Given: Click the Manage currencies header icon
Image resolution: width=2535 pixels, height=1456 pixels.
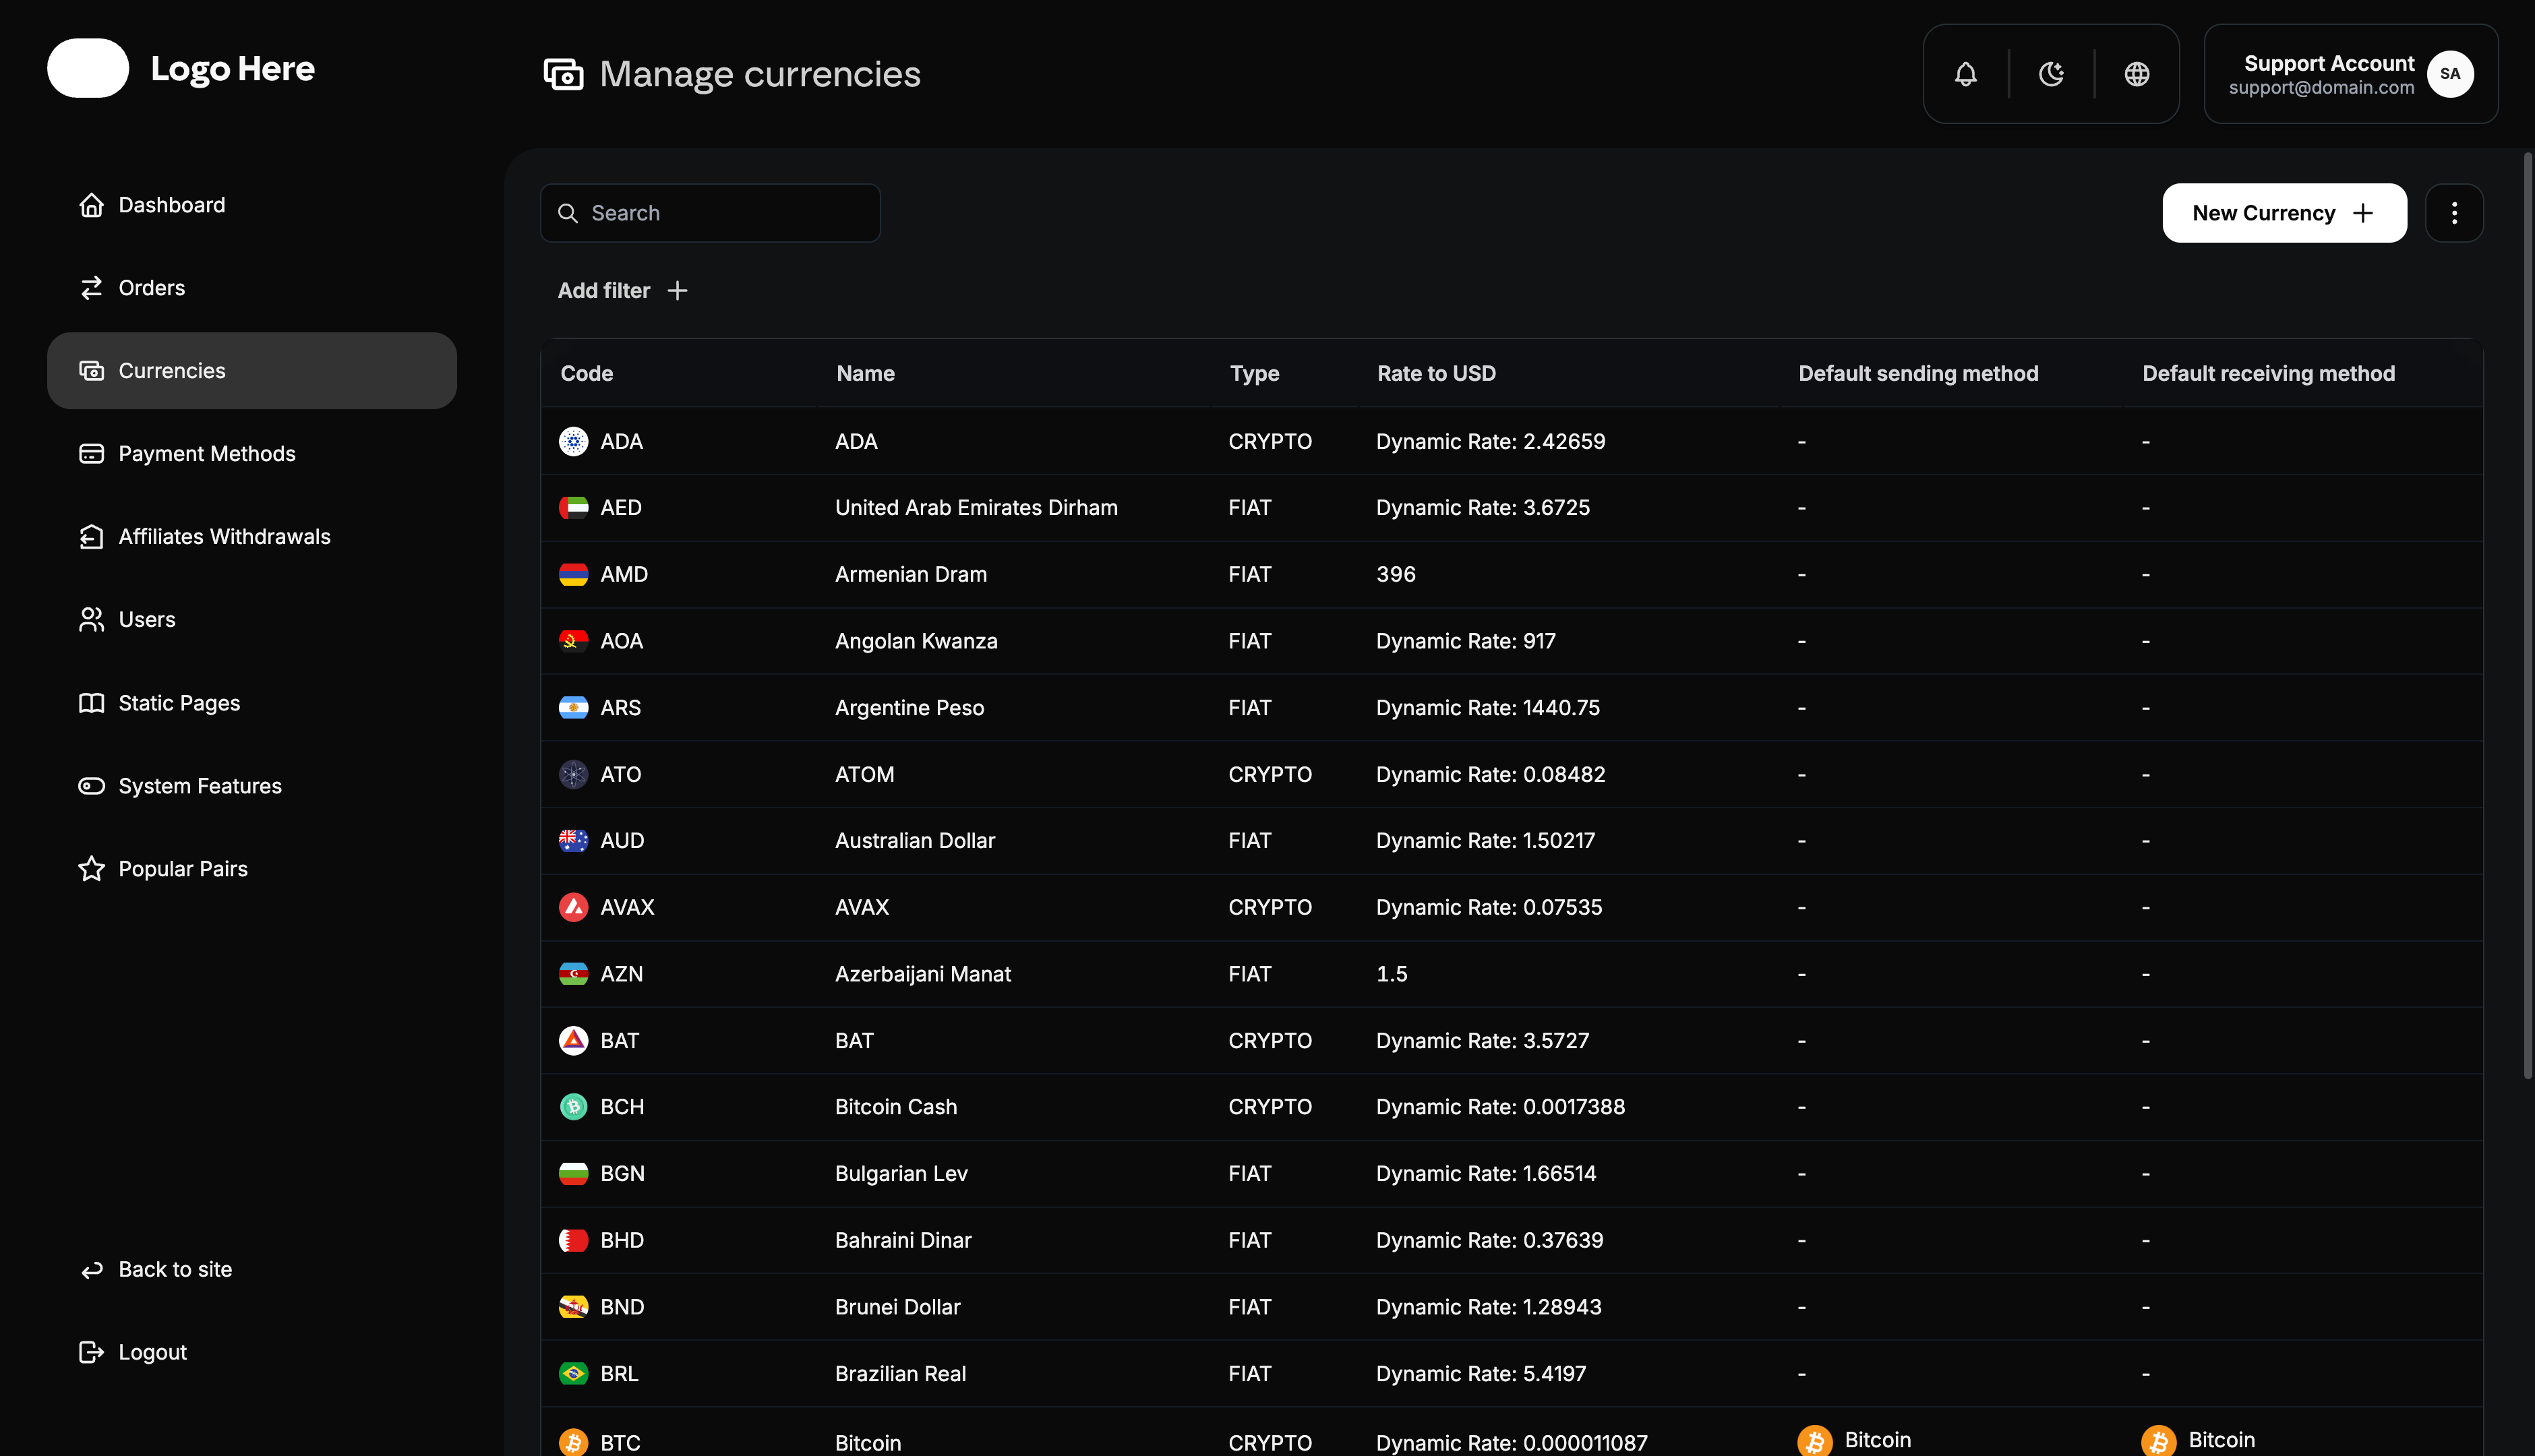Looking at the screenshot, I should pos(562,73).
